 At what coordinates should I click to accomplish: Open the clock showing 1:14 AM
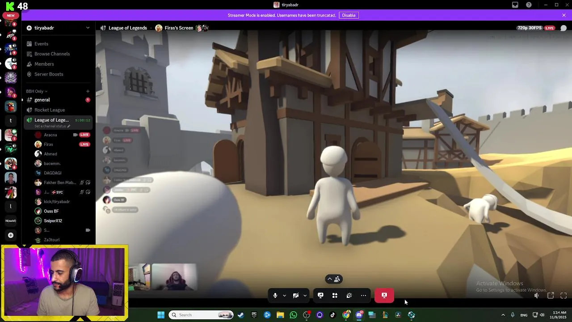pyautogui.click(x=559, y=315)
